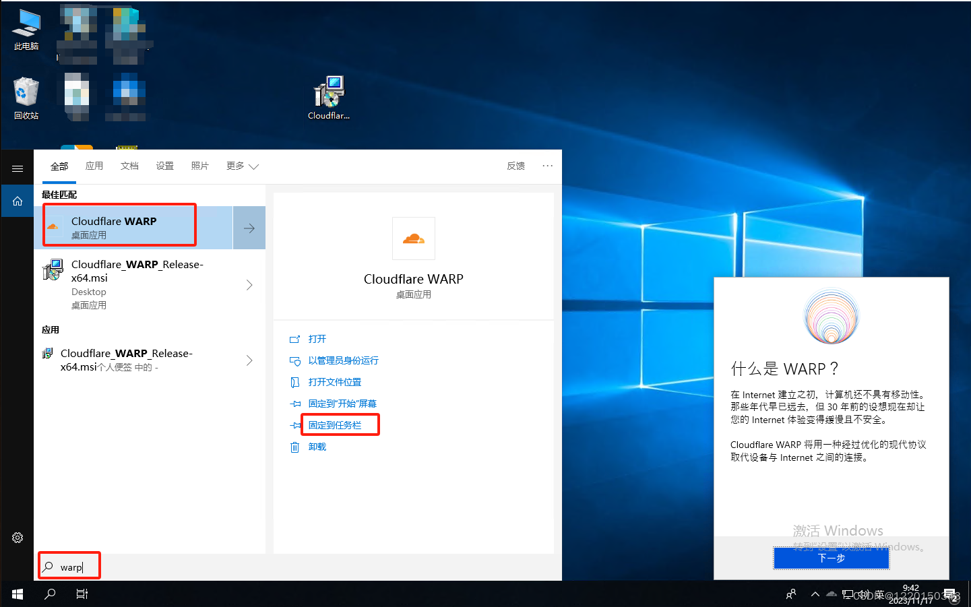
Task: Switch to the 设置 search tab
Action: pyautogui.click(x=164, y=166)
